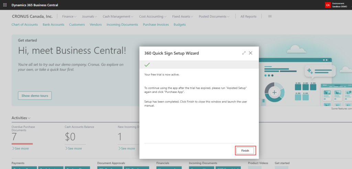
Task: Click the 'Hi, meet Business Central!' headline
Action: (x=72, y=51)
